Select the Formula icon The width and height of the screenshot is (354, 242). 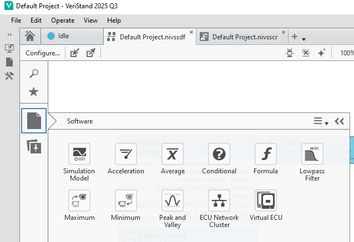pyautogui.click(x=265, y=154)
